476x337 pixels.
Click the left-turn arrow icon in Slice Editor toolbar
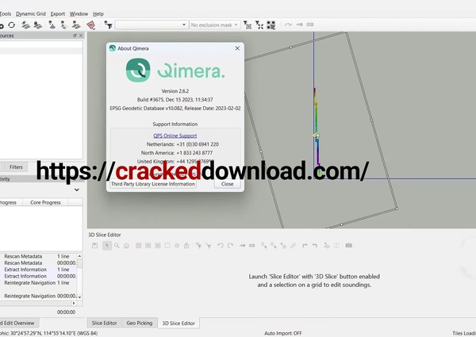314,245
